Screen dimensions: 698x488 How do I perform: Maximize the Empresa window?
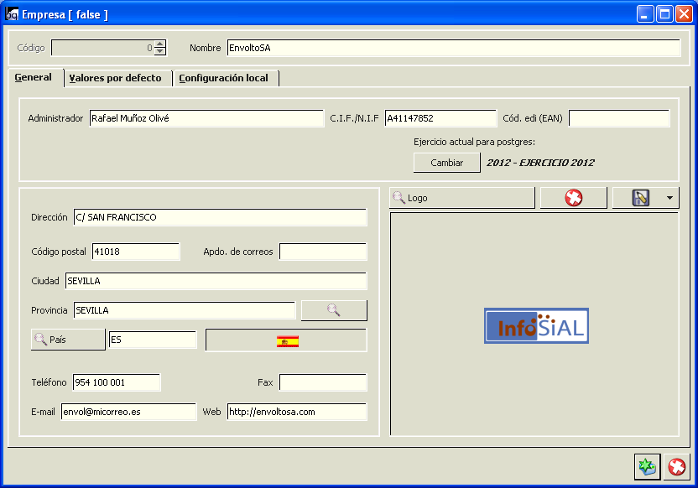coord(664,14)
